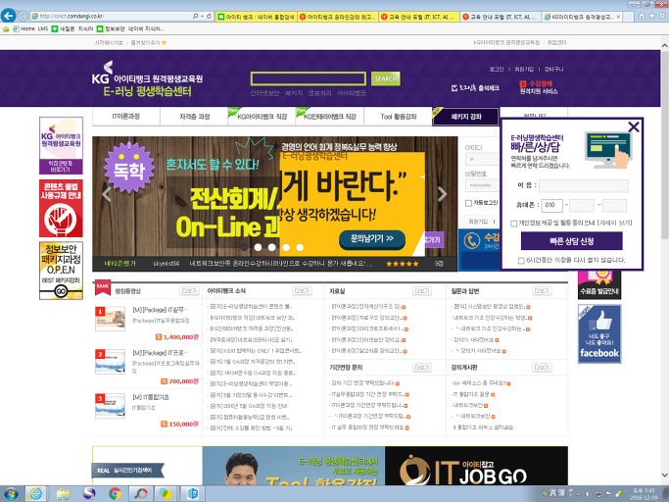669x502 pixels.
Task: Click the 문의남기기 >> button on the yellow banner
Action: tap(372, 239)
